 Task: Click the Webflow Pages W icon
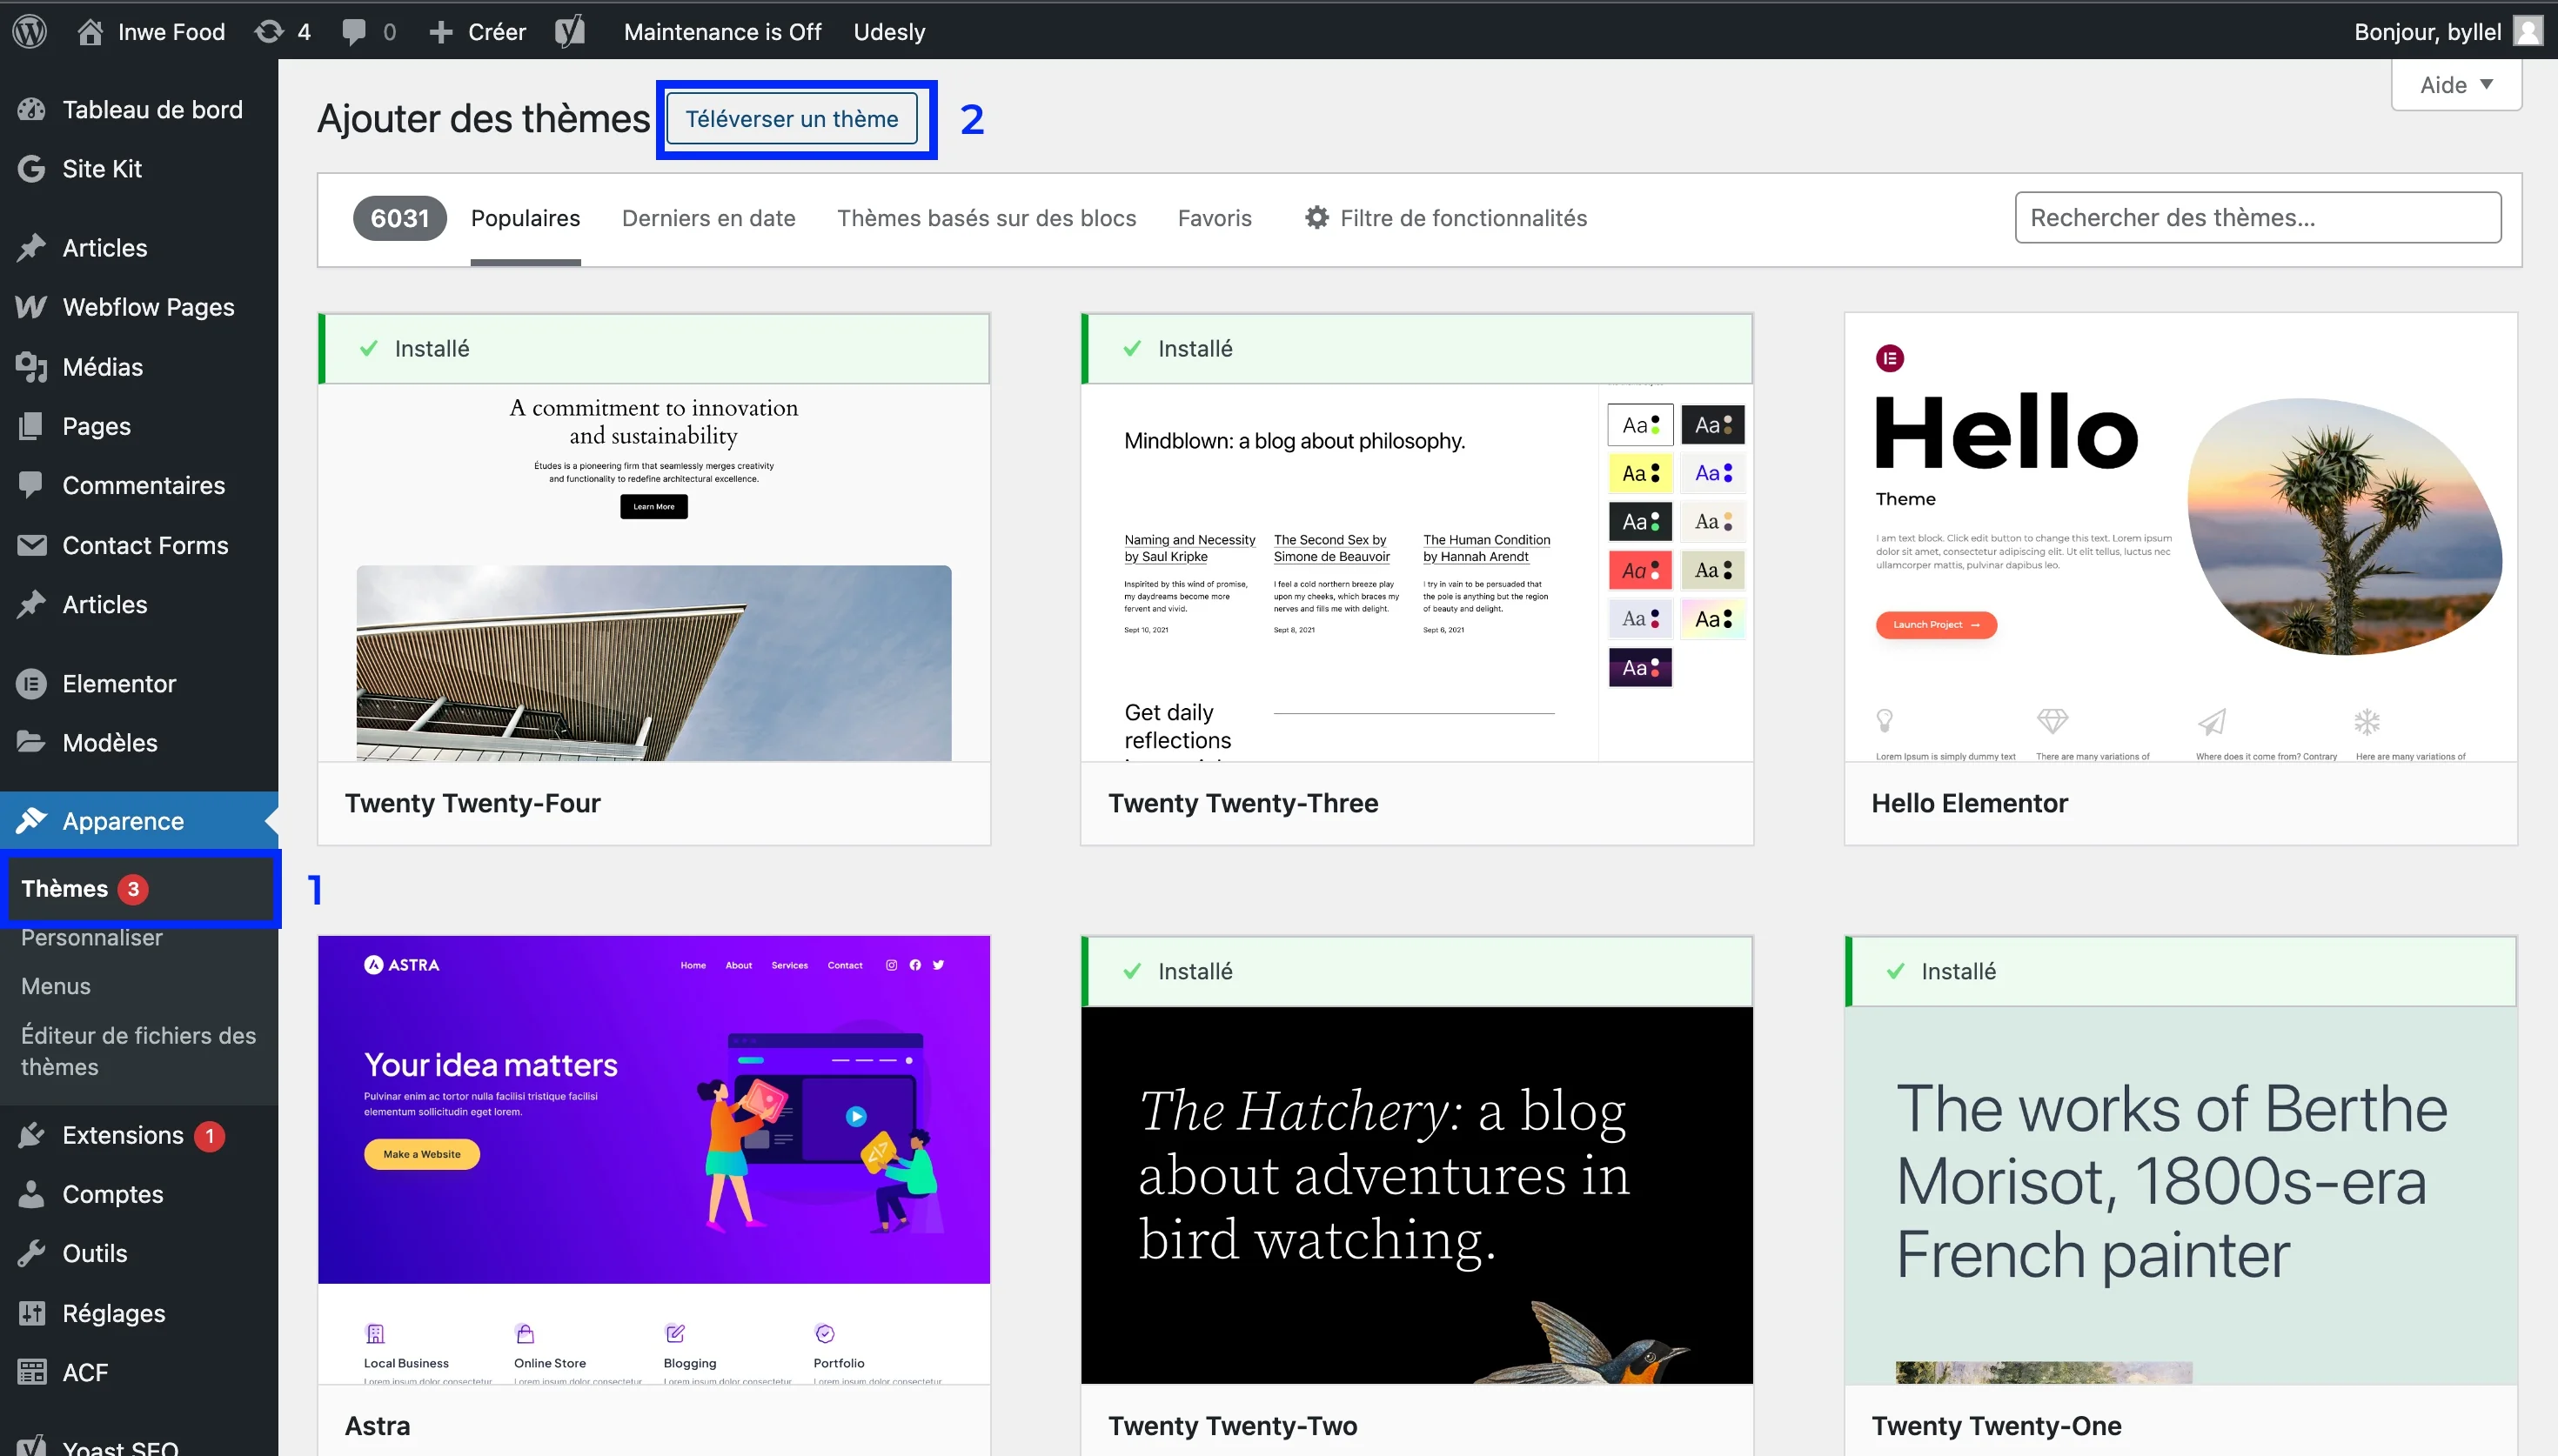pos(31,307)
